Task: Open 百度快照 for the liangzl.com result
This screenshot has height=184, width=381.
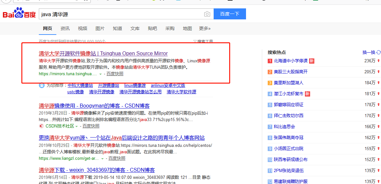Action: pos(117,158)
